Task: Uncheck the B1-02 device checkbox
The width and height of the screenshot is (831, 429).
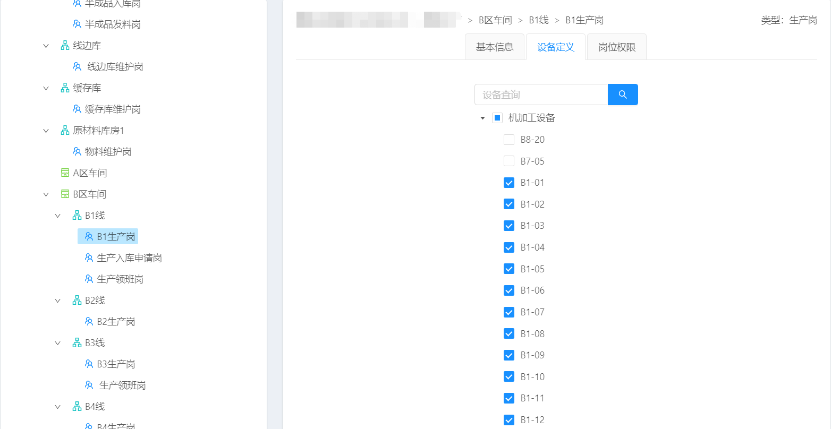Action: pos(509,204)
